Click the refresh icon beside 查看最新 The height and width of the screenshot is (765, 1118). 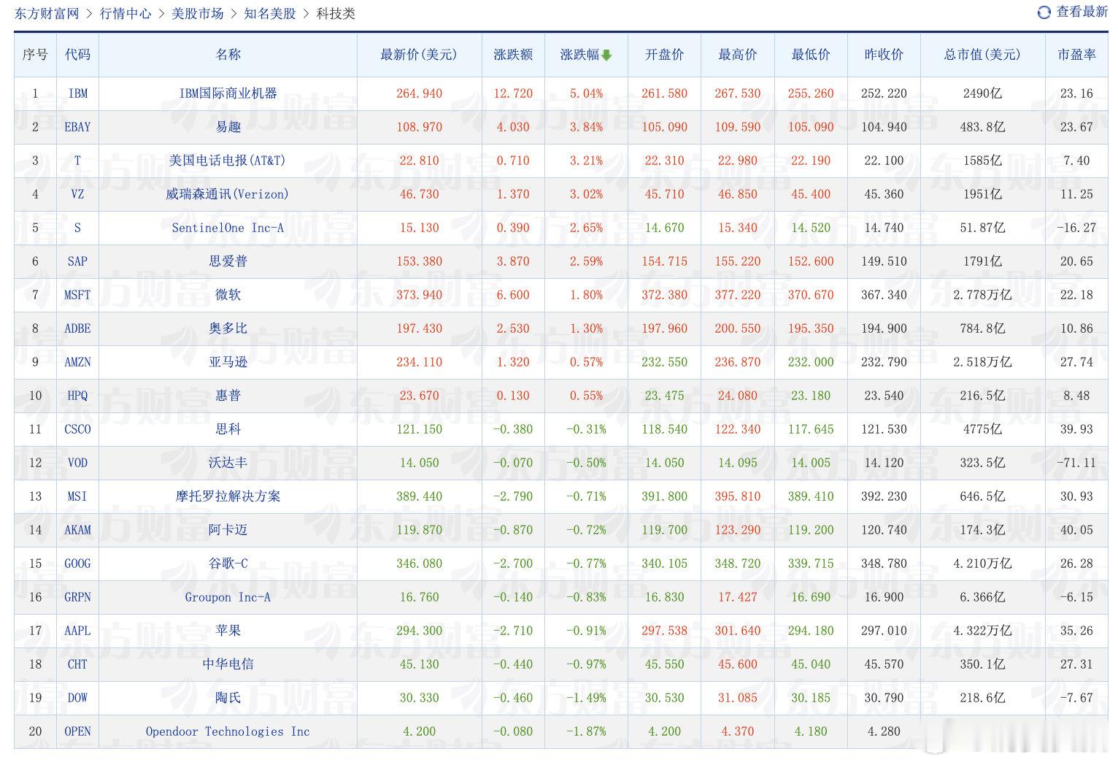pyautogui.click(x=1044, y=12)
